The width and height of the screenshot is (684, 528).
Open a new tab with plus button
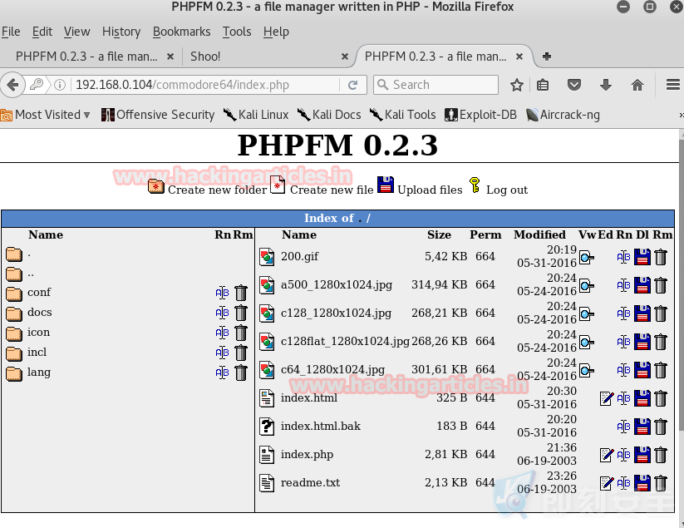(547, 57)
